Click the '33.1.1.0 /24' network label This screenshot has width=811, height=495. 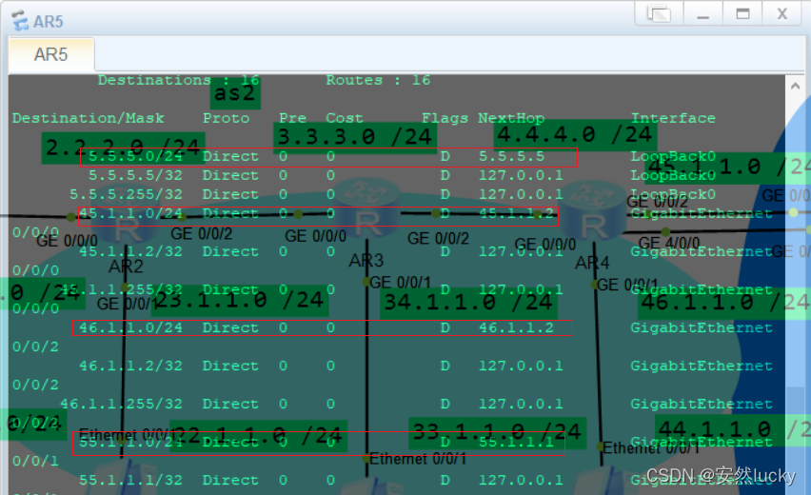(498, 431)
